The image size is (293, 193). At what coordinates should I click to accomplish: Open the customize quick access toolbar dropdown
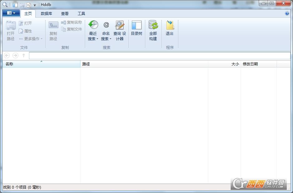35,5
